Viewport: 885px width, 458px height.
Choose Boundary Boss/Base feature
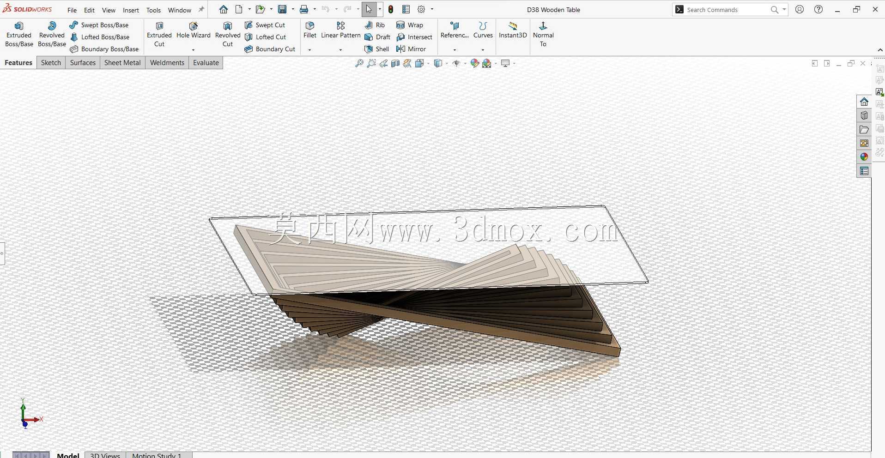click(104, 49)
